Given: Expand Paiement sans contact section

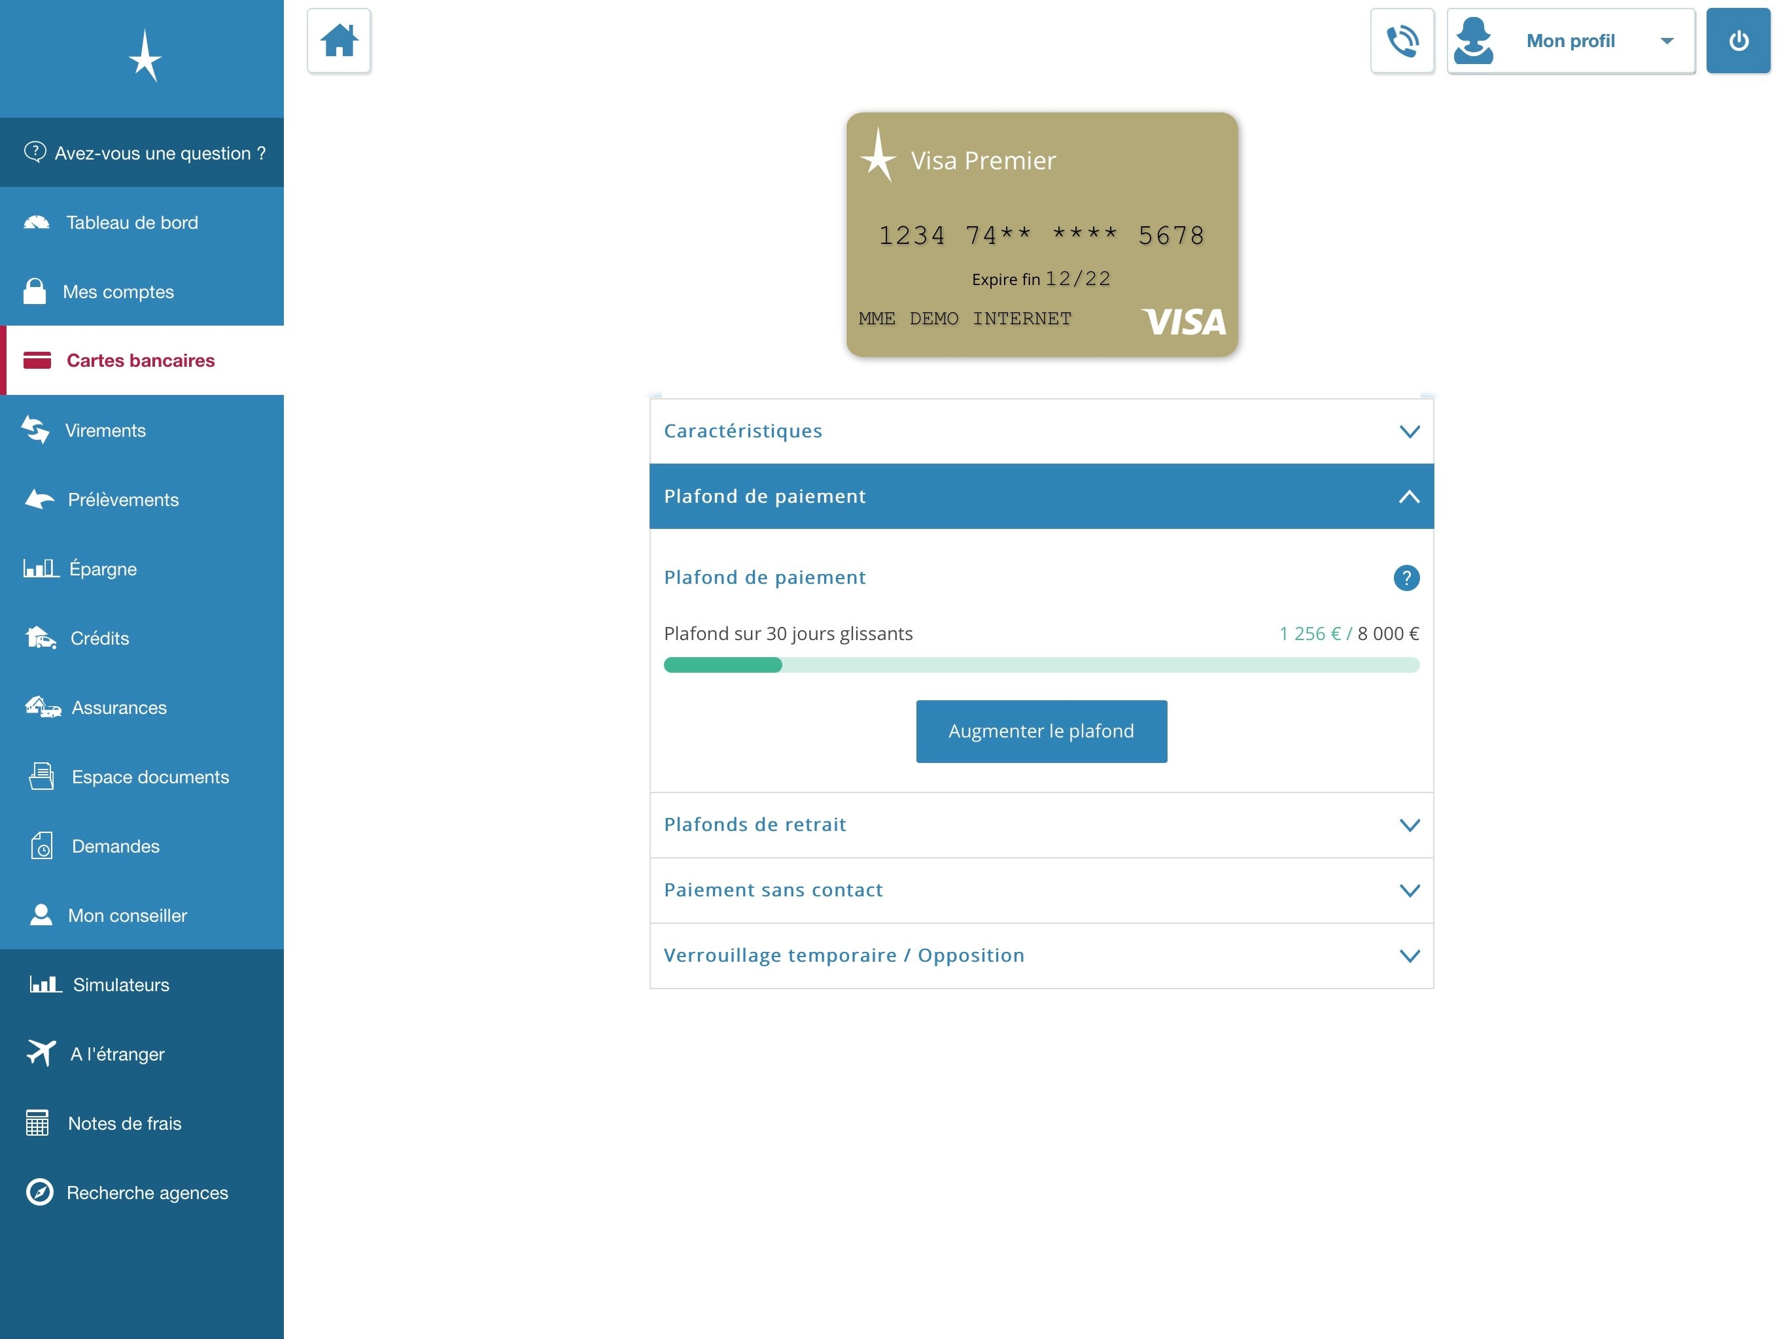Looking at the screenshot, I should (x=1041, y=890).
